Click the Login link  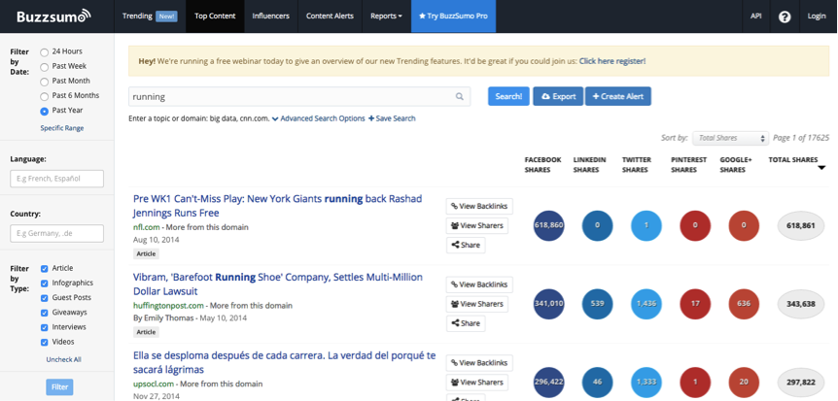click(x=817, y=16)
